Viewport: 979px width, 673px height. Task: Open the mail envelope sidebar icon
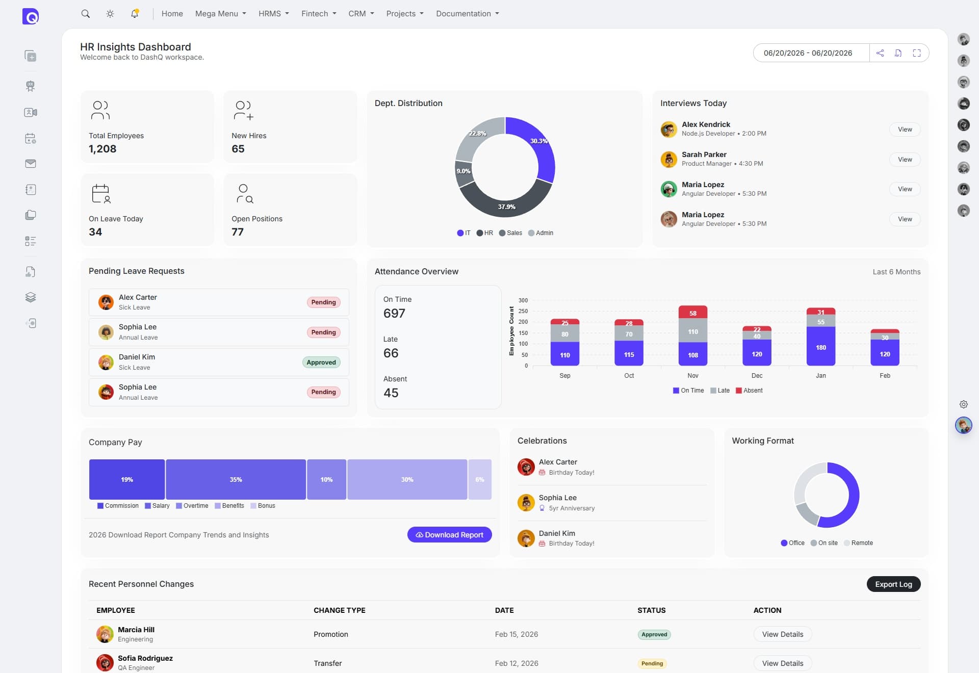[31, 164]
